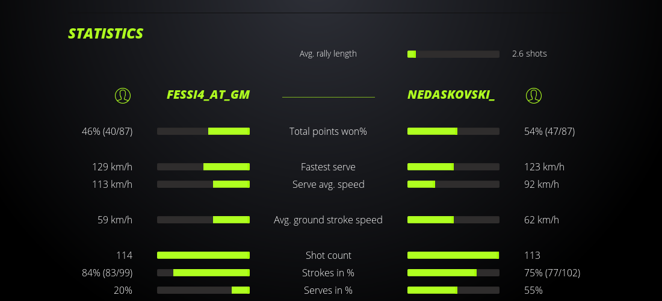Select FESSI4_AT_GM player name
The height and width of the screenshot is (301, 662).
coord(208,95)
